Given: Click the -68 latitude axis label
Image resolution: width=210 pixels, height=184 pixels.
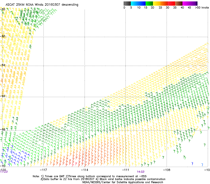Looking at the screenshot, I should [3, 129].
